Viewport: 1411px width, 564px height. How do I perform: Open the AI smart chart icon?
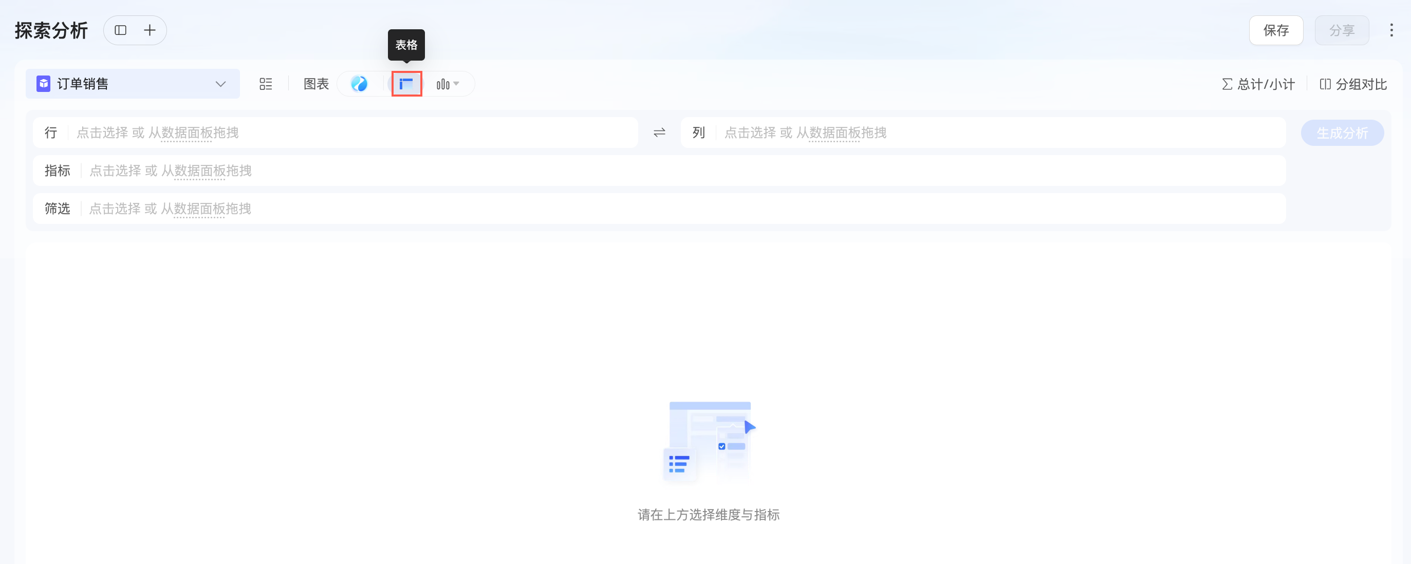tap(360, 84)
